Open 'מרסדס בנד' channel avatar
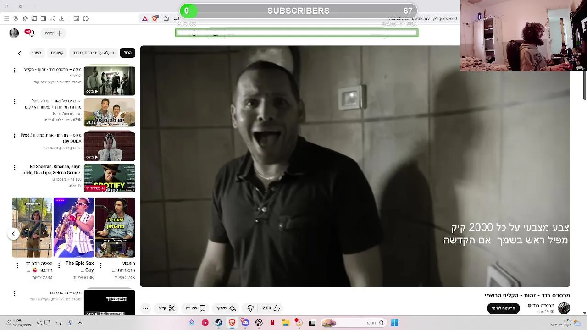Screen dimensions: 587x330 tap(564, 308)
